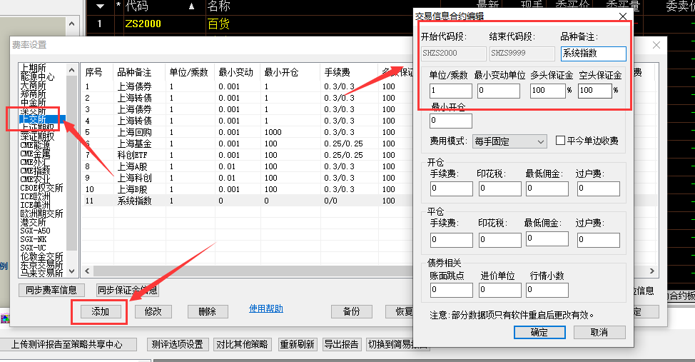Select 上交所 in exchange list
This screenshot has width=695, height=362.
[33, 119]
